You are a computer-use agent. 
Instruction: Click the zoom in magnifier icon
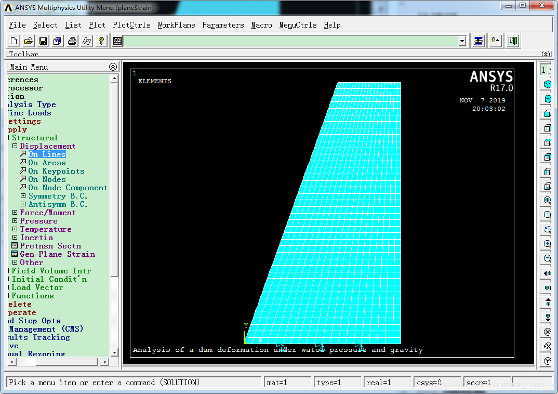coord(547,244)
